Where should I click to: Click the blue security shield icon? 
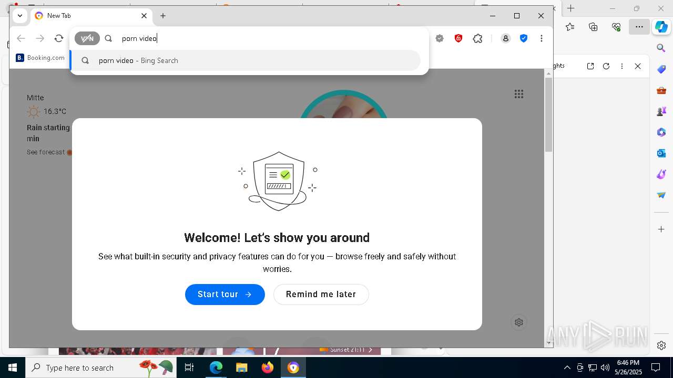coord(524,38)
